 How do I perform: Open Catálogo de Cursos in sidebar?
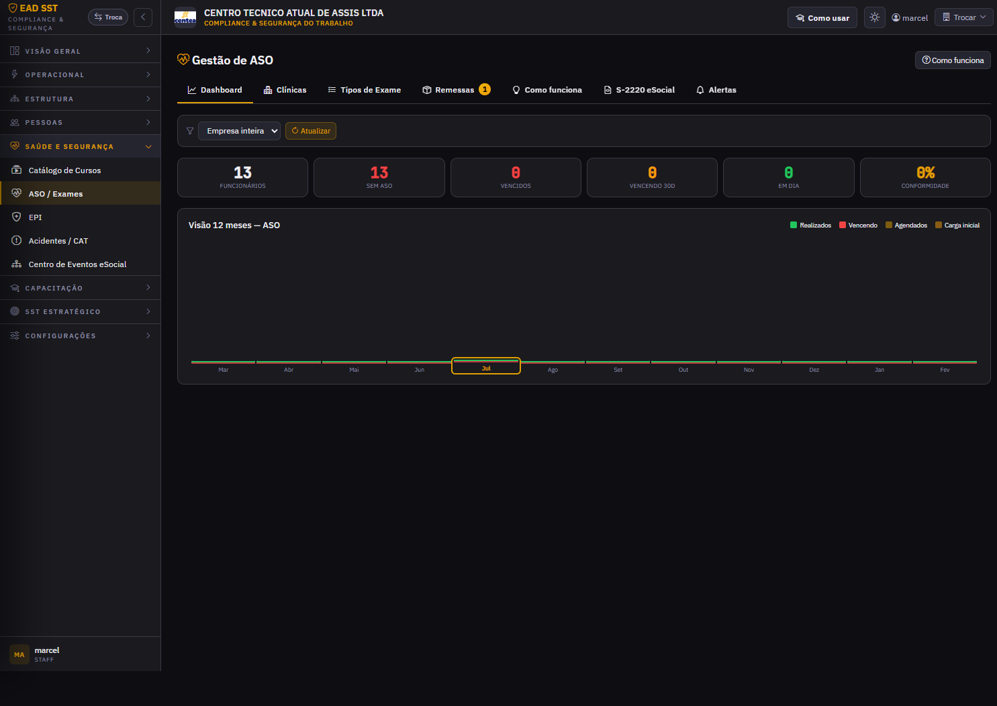(81, 170)
